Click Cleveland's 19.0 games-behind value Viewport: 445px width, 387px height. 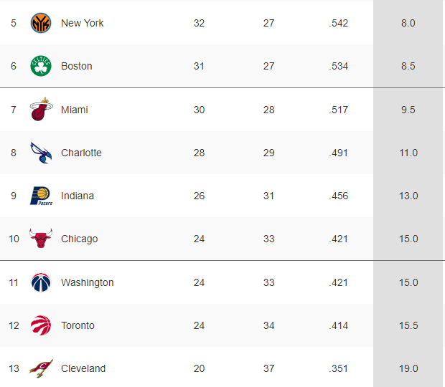click(x=408, y=368)
